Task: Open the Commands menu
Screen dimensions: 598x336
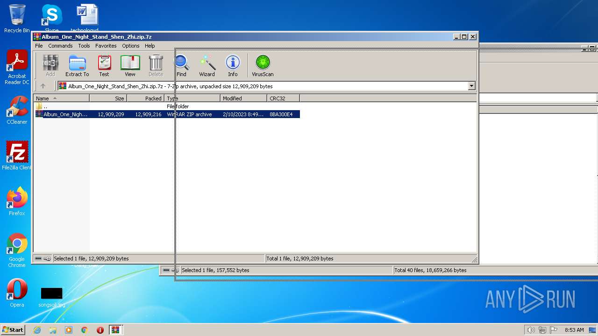Action: (60, 46)
